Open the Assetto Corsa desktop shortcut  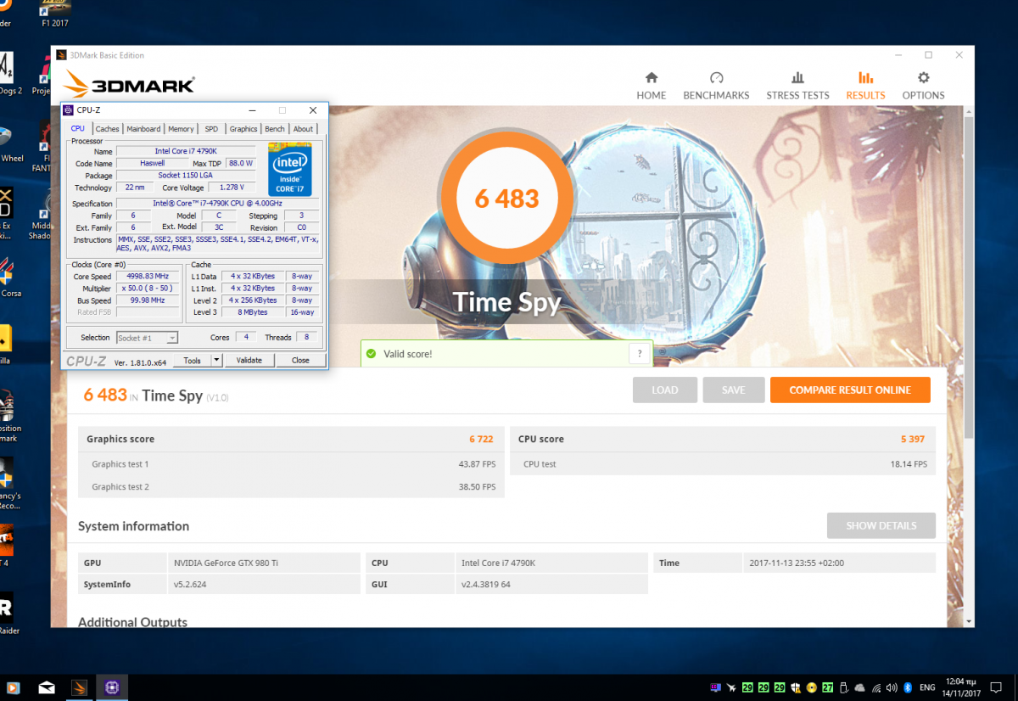coord(8,277)
